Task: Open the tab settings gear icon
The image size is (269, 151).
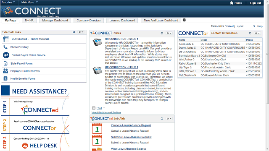Action: point(184,20)
